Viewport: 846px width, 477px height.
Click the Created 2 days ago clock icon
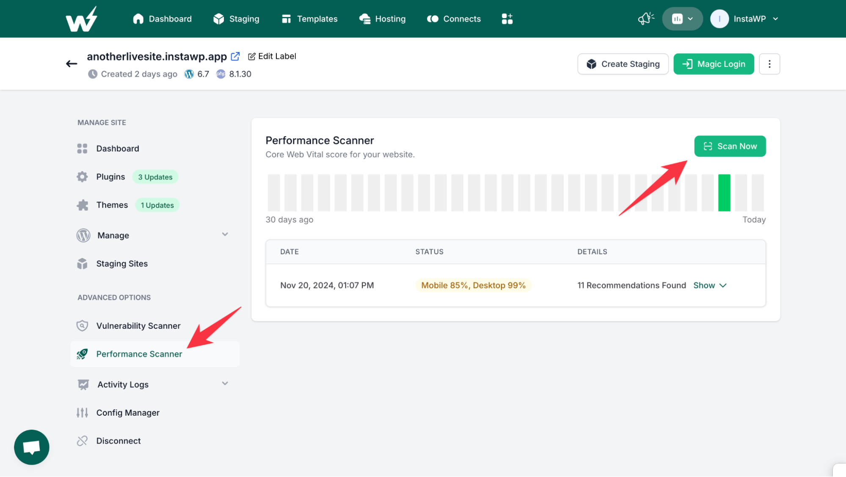93,74
